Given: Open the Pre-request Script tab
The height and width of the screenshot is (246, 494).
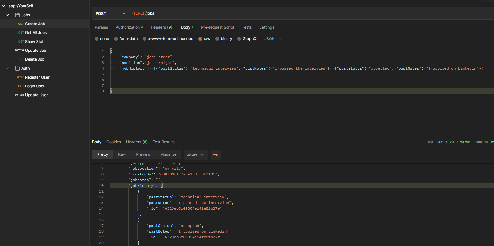Looking at the screenshot, I should pos(218,27).
